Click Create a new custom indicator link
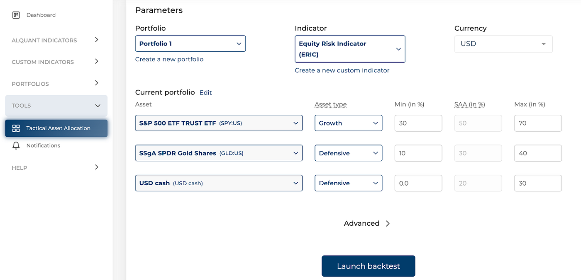 [x=342, y=70]
